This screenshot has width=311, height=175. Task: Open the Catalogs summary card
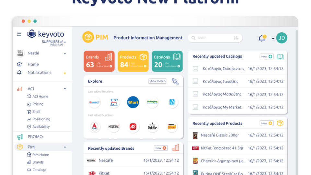tap(167, 61)
